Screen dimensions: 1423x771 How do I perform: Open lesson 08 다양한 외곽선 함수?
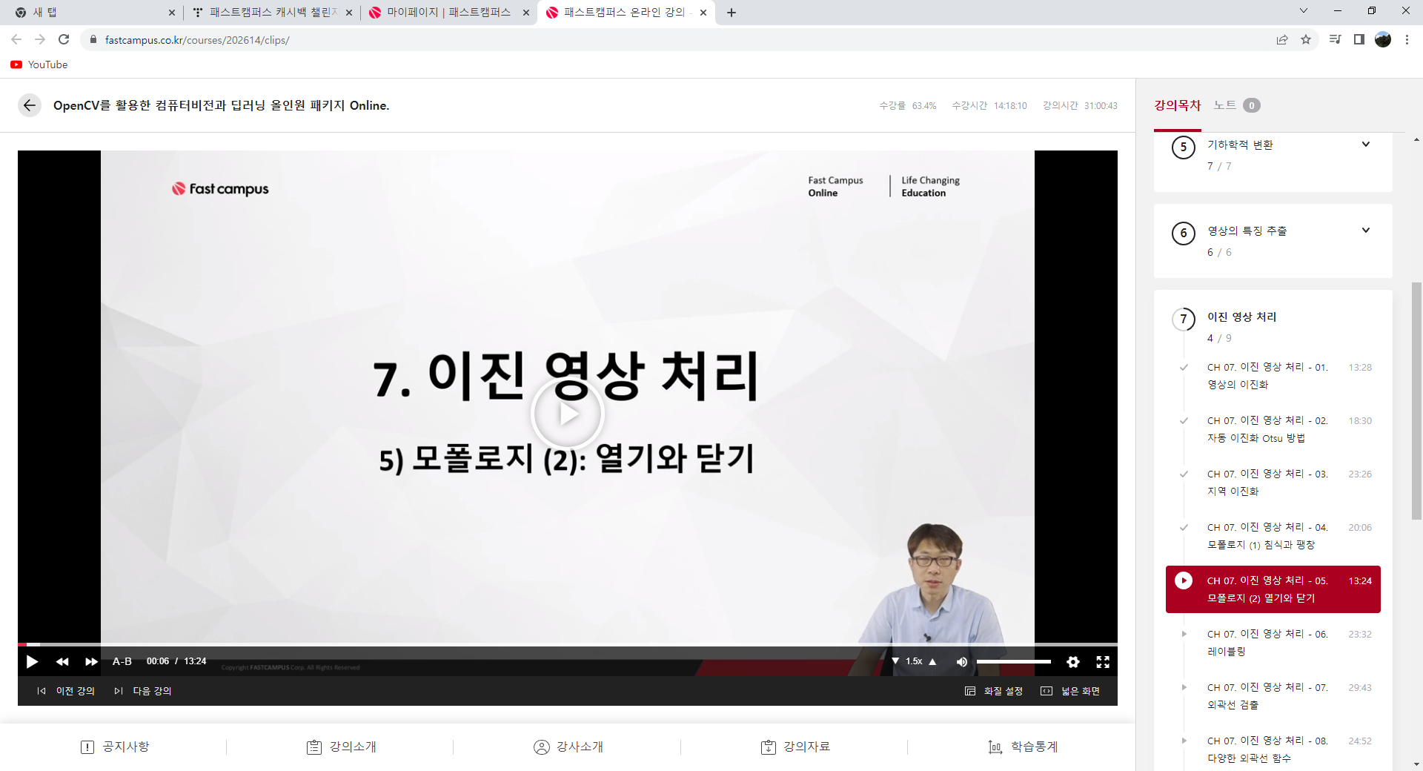tap(1273, 750)
